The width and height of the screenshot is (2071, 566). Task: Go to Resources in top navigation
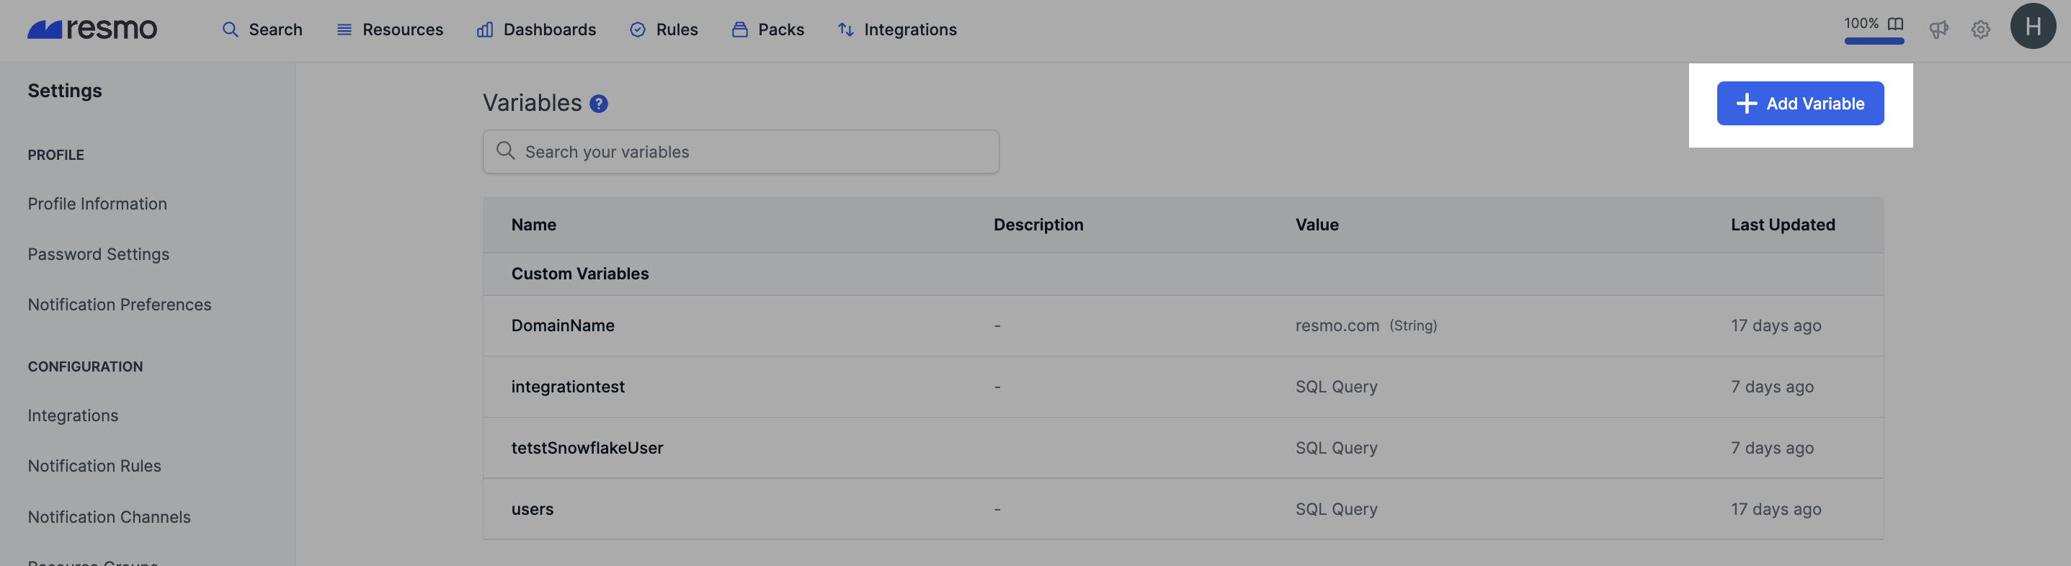(x=389, y=30)
